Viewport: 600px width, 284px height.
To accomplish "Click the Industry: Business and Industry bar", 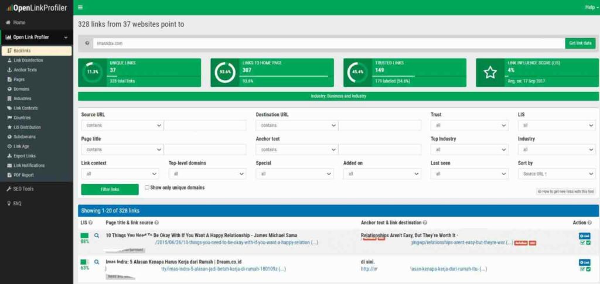I will coord(338,96).
